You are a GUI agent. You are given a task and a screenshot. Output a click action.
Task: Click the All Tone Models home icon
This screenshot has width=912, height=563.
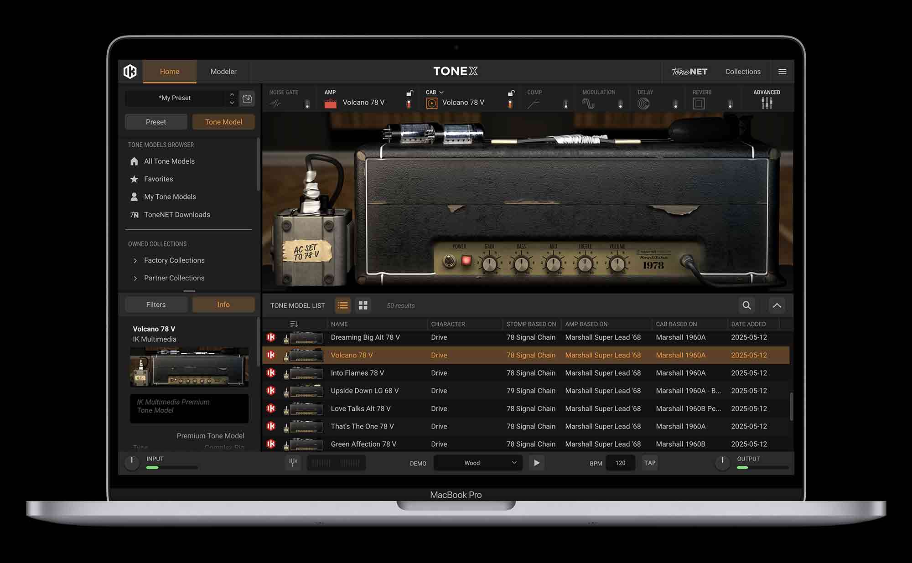click(134, 161)
